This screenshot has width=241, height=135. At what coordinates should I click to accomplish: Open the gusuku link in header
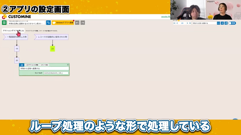[166, 17]
